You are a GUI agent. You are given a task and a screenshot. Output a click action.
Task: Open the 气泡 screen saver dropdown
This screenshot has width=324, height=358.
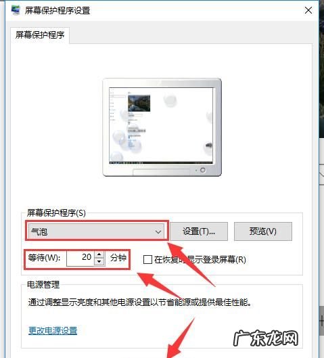point(96,231)
